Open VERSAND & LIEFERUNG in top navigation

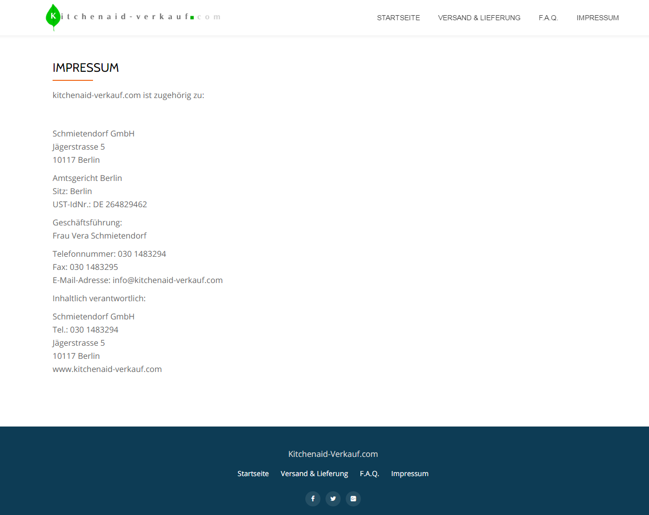tap(479, 18)
